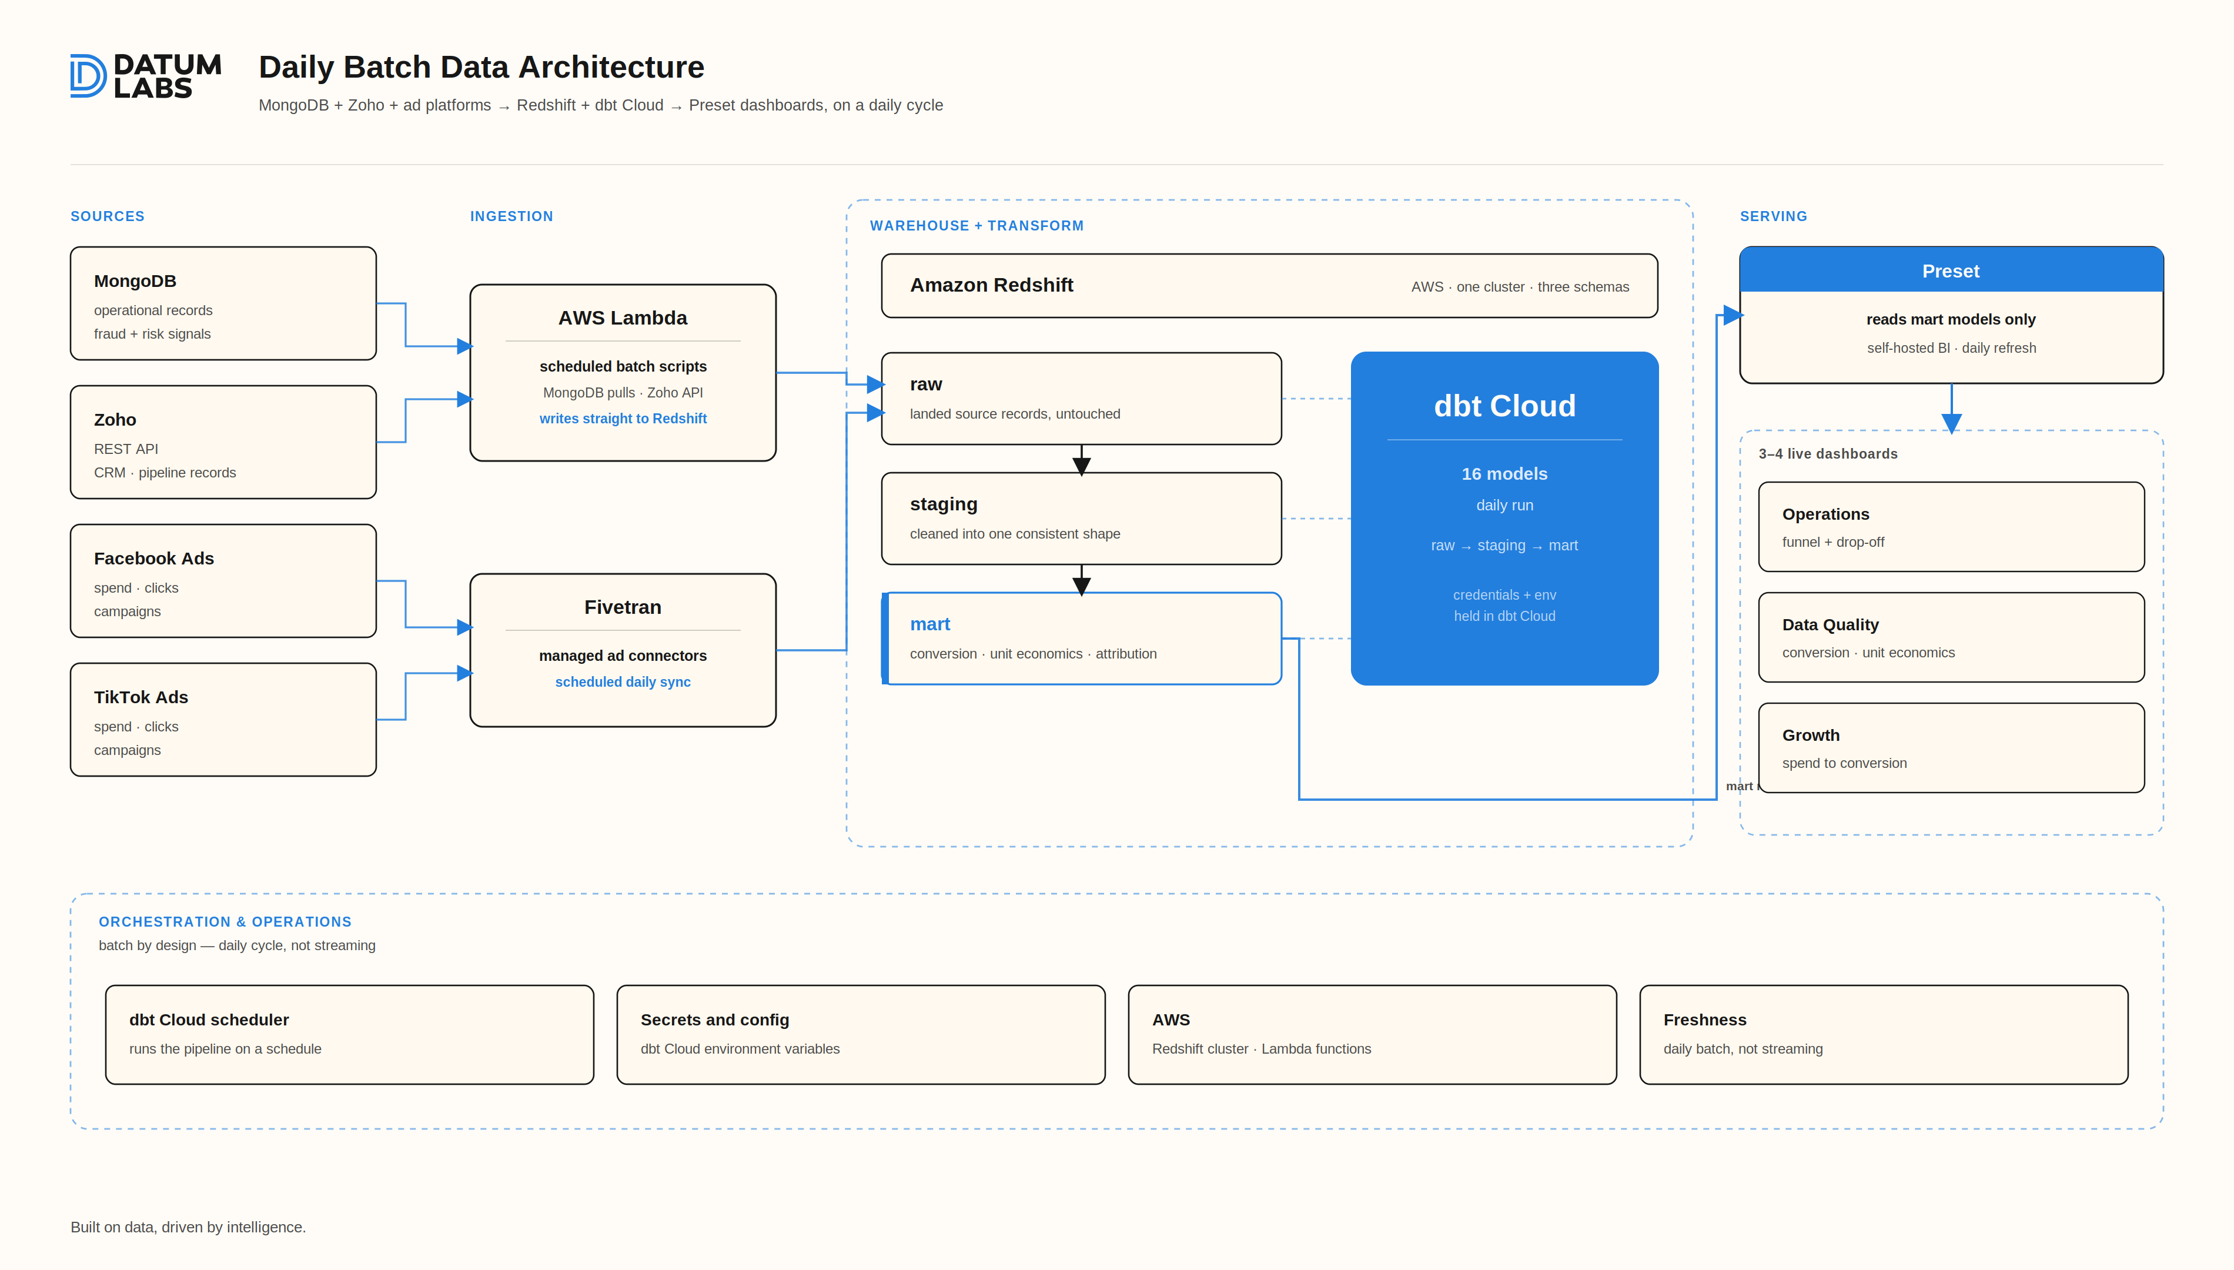Click 'AWS · one cluster · three schemas' text
Image resolution: width=2234 pixels, height=1270 pixels.
click(1520, 287)
